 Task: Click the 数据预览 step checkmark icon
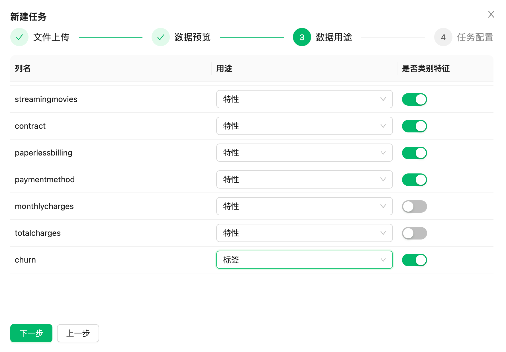tap(161, 37)
